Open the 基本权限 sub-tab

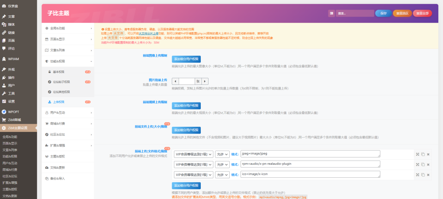click(68, 72)
